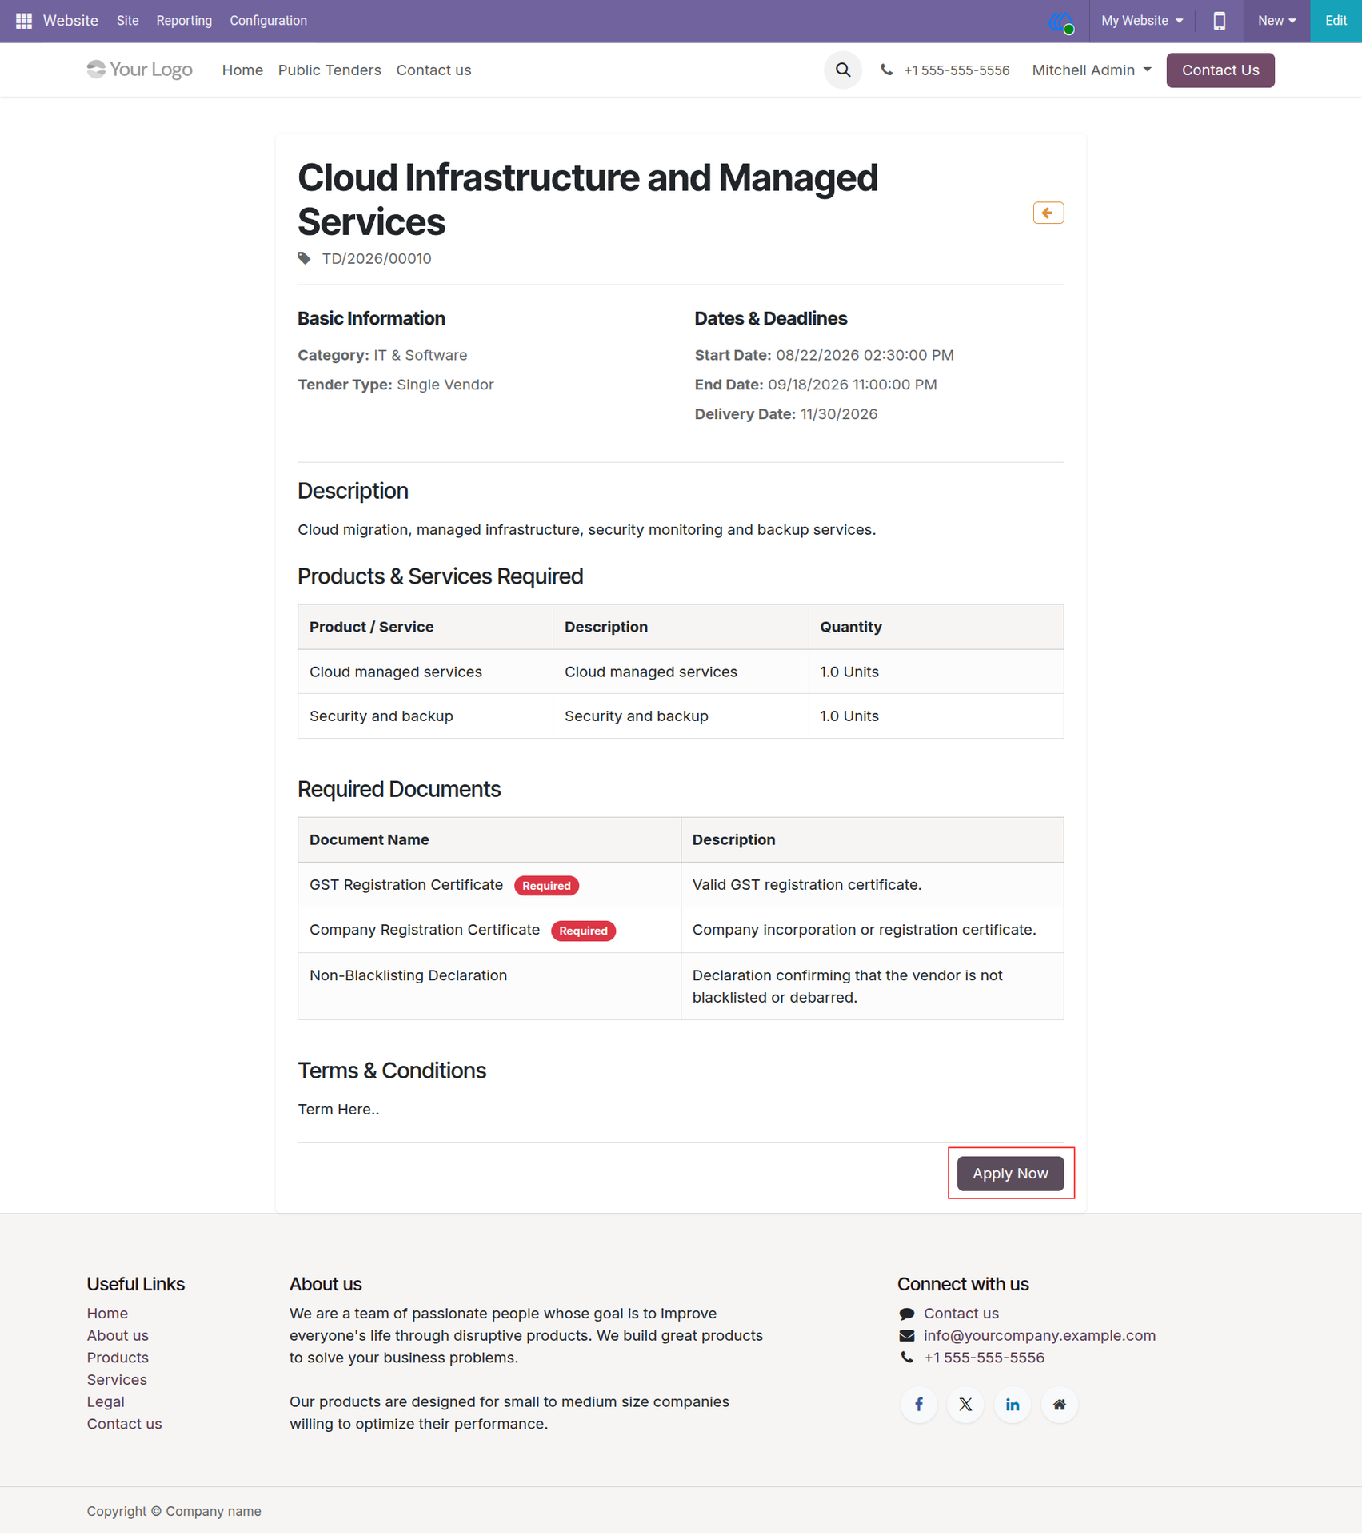Open the apps grid menu icon
This screenshot has width=1362, height=1535.
click(x=24, y=21)
